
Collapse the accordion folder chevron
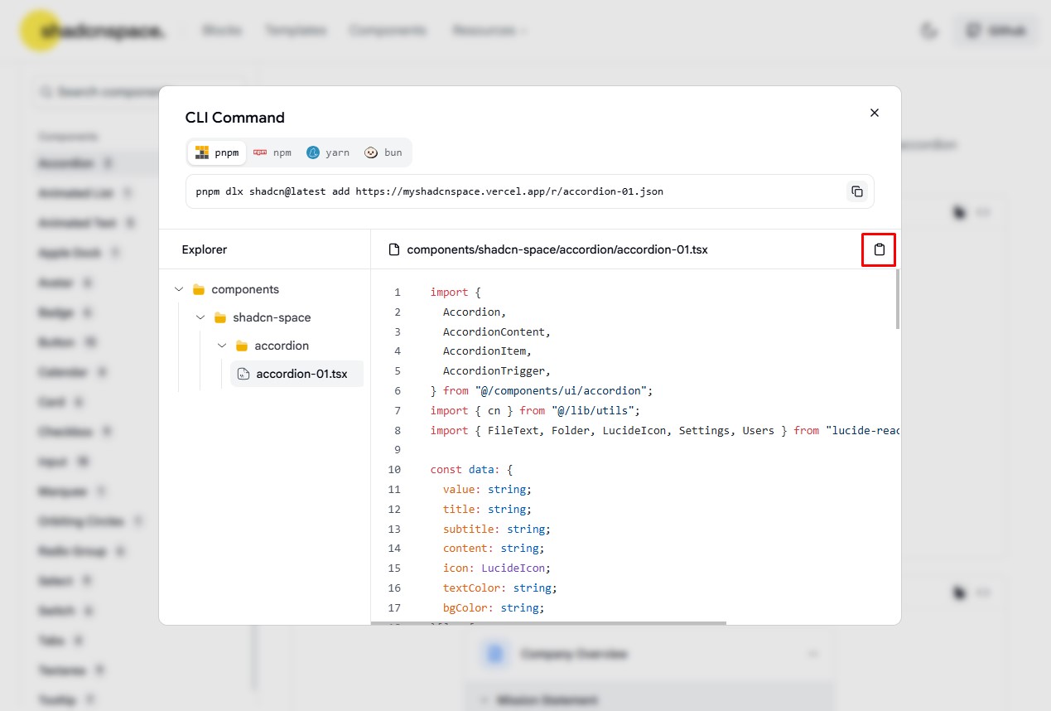coord(222,346)
